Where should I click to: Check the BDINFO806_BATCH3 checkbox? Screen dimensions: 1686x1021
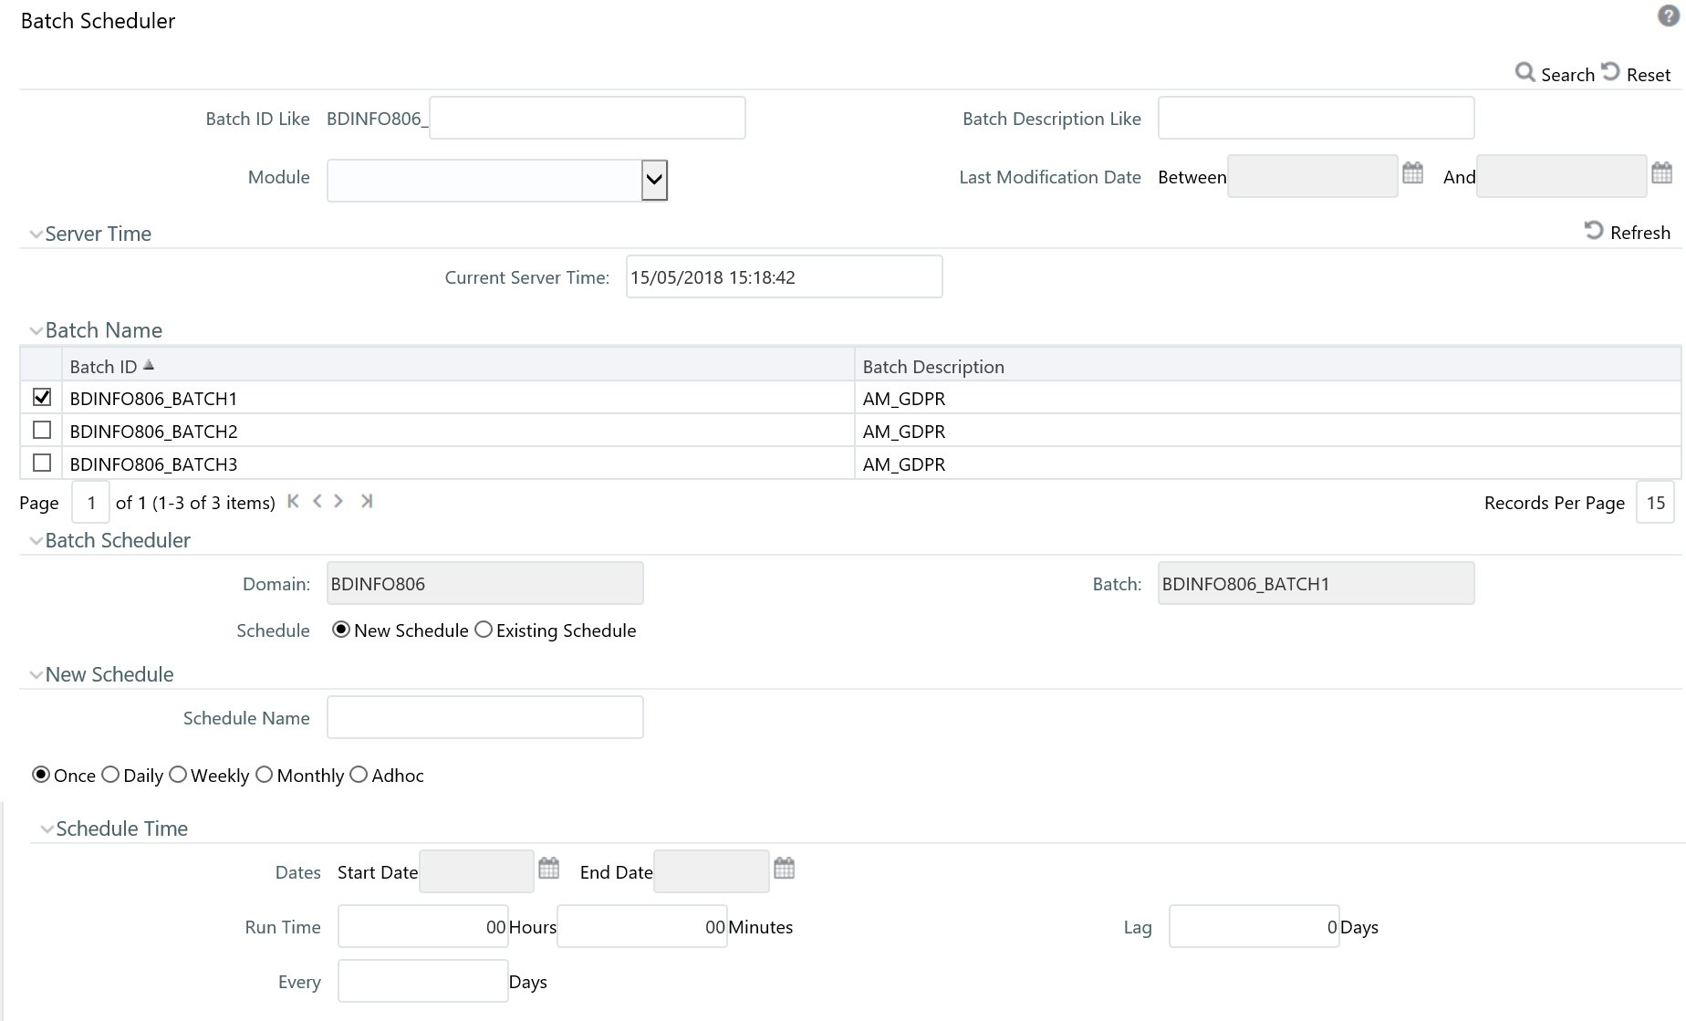point(42,463)
